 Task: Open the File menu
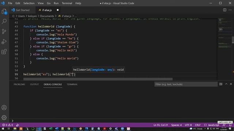[10, 3]
